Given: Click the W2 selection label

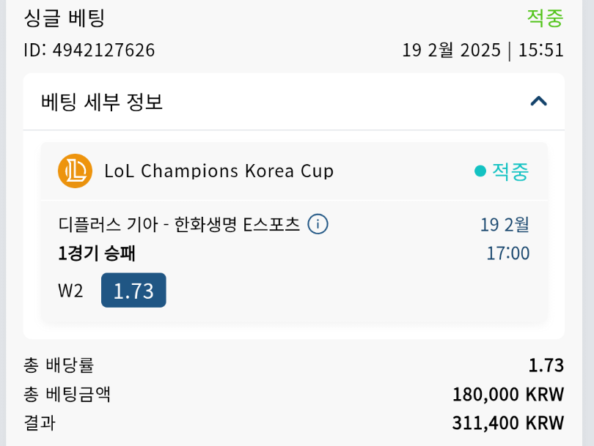Looking at the screenshot, I should [70, 291].
